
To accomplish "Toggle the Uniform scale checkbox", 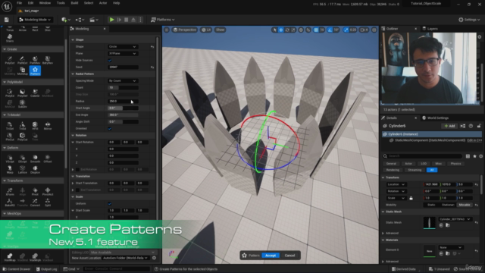I will point(109,204).
